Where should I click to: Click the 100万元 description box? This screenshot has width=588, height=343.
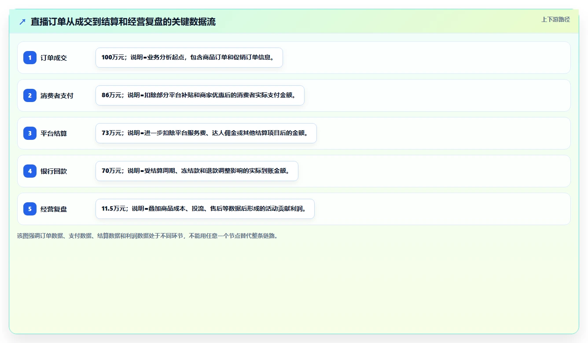pos(189,58)
